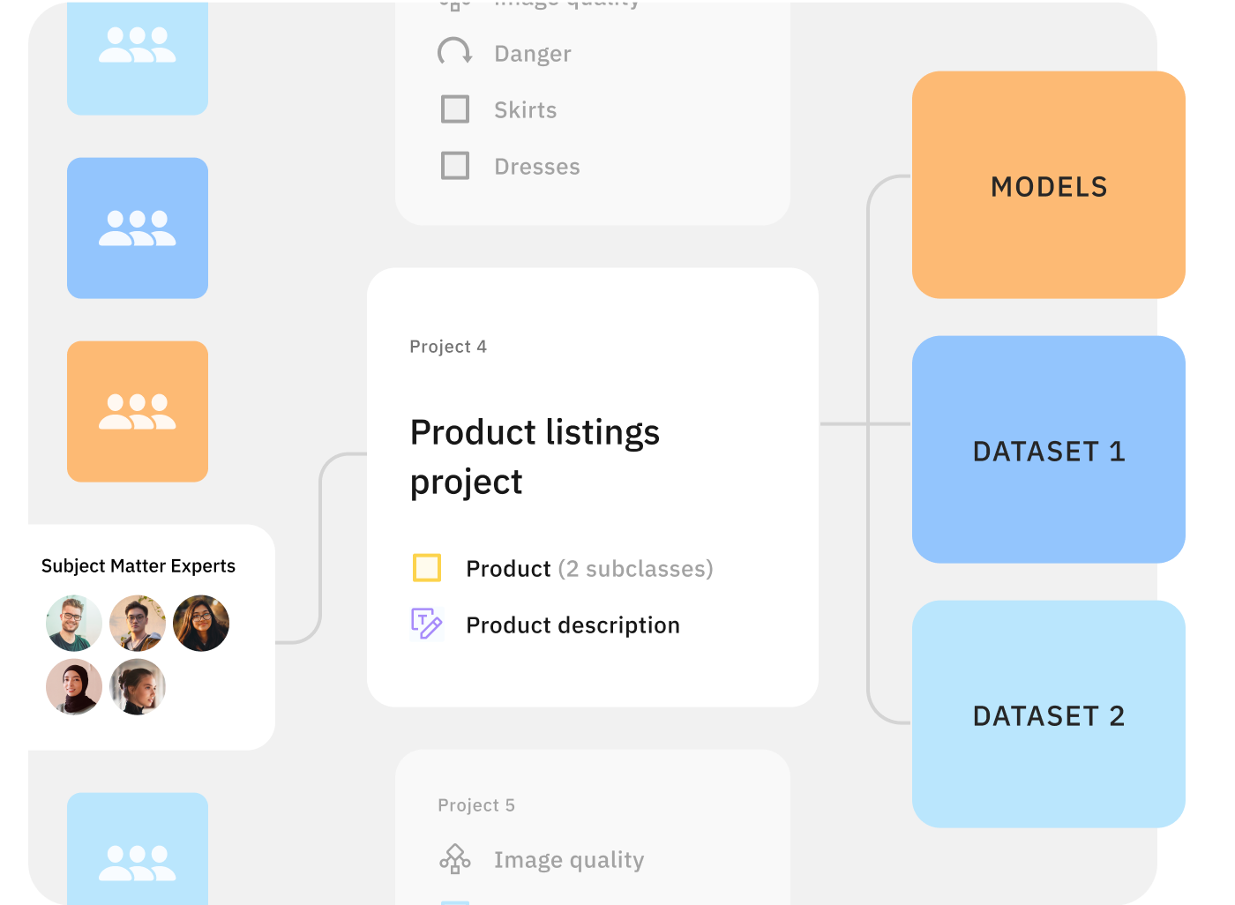Toggle the partially visible checkbox under Image quality
The height and width of the screenshot is (905, 1235).
pos(454,900)
